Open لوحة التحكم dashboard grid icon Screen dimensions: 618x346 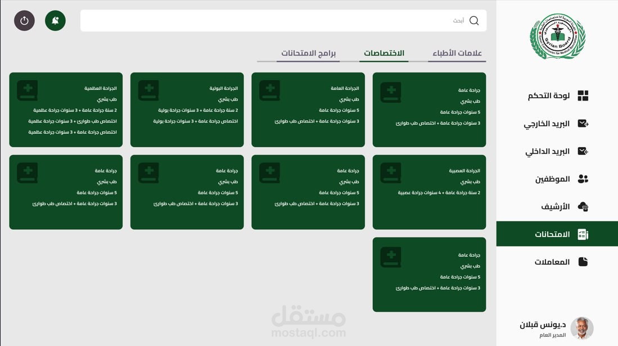tap(583, 95)
